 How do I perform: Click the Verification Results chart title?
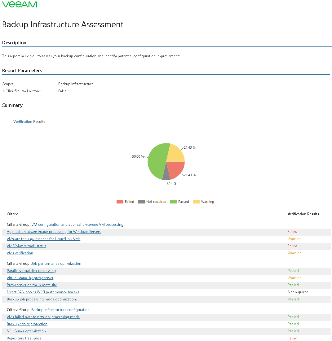point(29,122)
